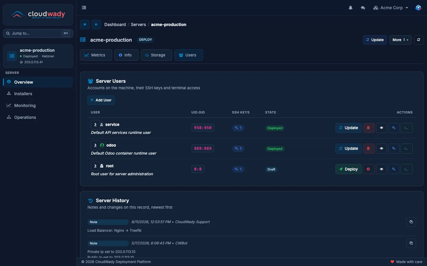Viewport: 427px width, 266px height.
Task: Manage SSH keys for service user
Action: [x=394, y=128]
